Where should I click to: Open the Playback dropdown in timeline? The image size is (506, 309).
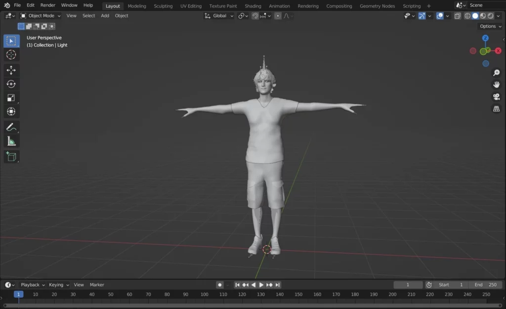pos(33,285)
